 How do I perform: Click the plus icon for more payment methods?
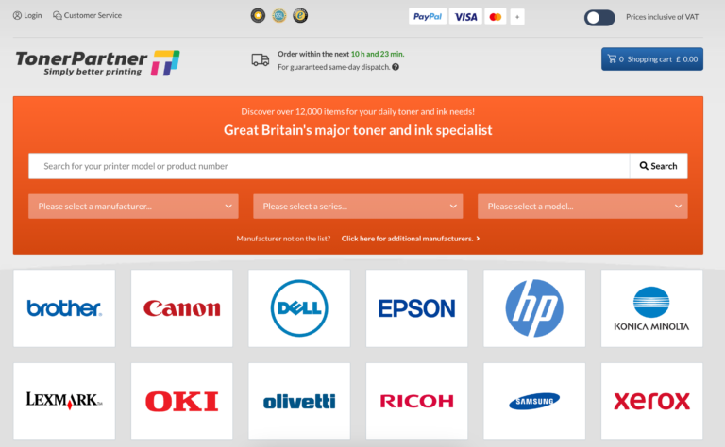click(517, 17)
